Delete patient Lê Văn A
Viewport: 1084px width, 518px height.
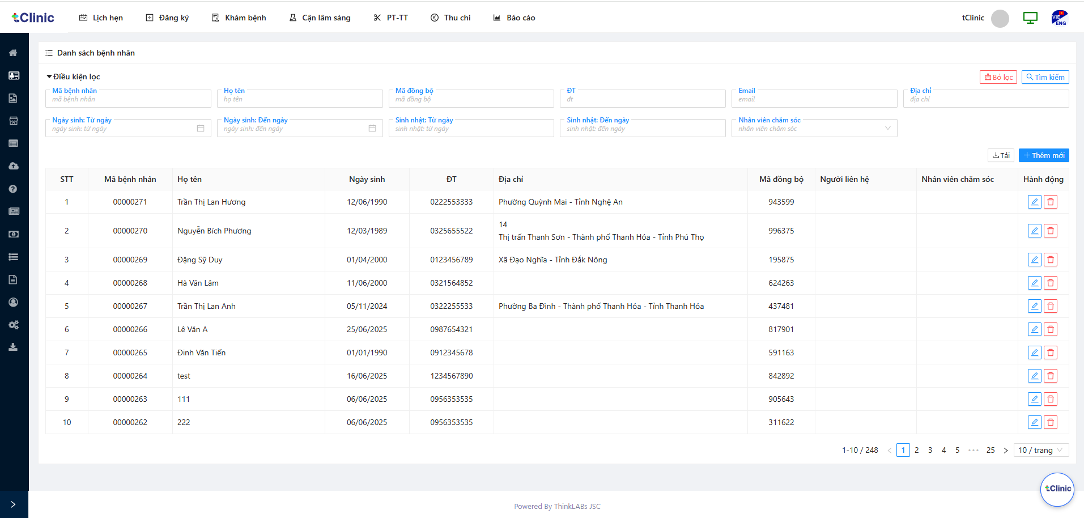(x=1051, y=329)
